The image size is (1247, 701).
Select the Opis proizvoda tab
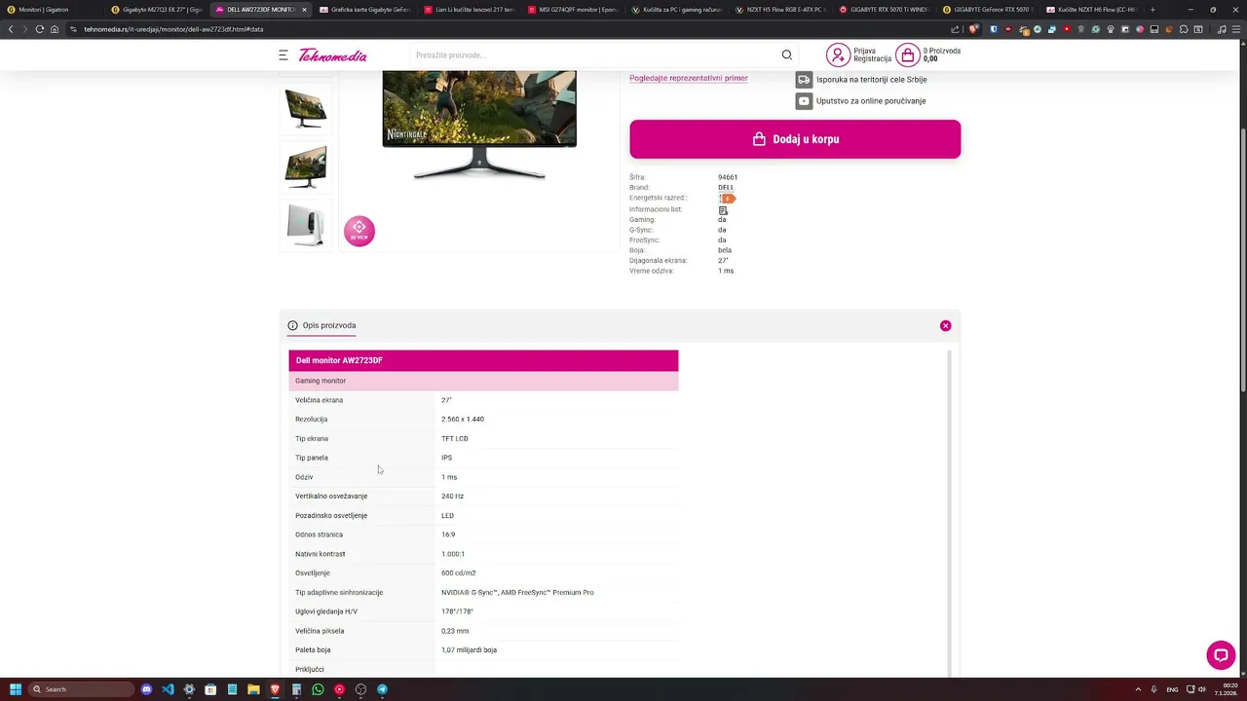pos(322,325)
